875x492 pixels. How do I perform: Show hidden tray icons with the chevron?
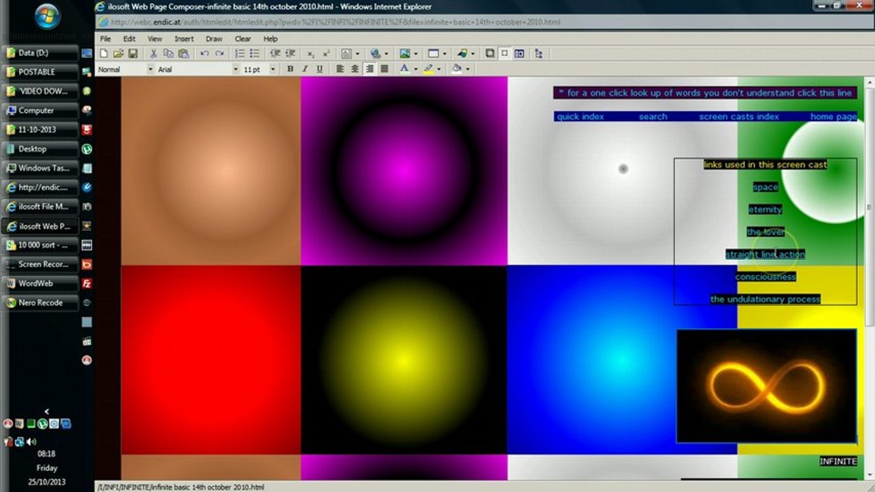[x=47, y=411]
